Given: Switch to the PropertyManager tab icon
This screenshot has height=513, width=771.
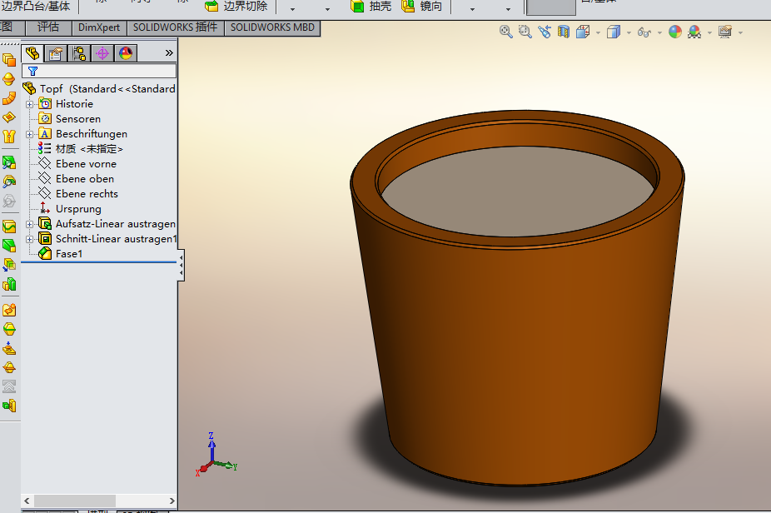Looking at the screenshot, I should [x=56, y=53].
